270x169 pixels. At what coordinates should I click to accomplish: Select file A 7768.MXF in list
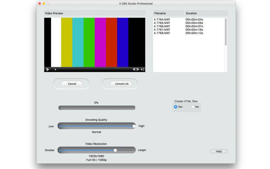(x=162, y=33)
